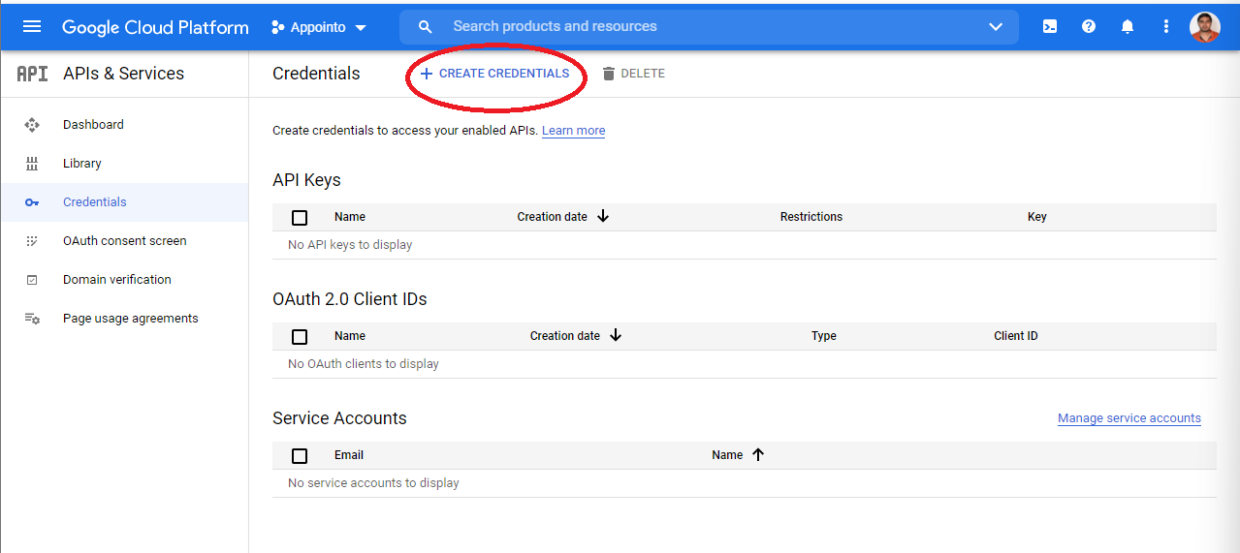The width and height of the screenshot is (1240, 553).
Task: Sort API Keys by Creation date arrow
Action: pyautogui.click(x=603, y=216)
